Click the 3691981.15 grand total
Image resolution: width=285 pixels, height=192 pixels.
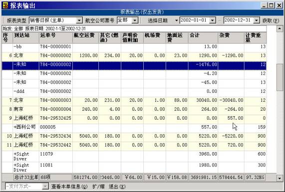203,177
